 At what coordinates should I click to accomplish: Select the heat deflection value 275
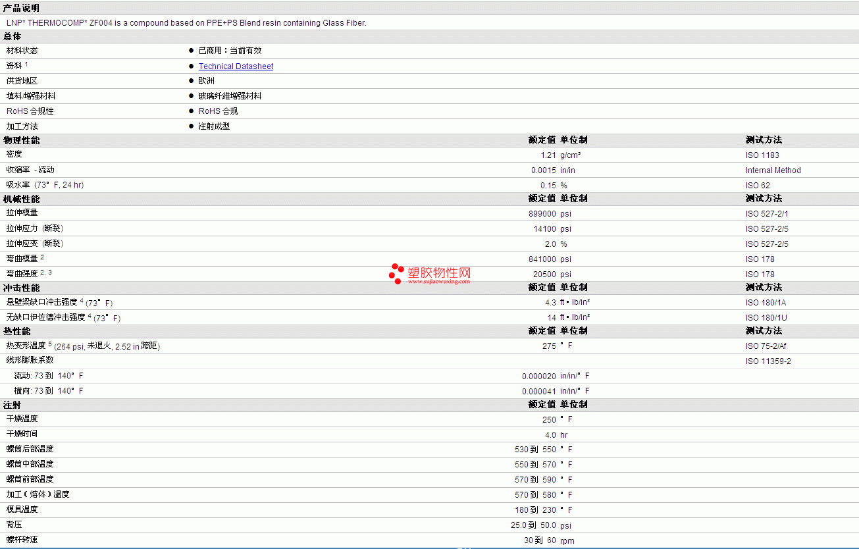click(x=550, y=346)
